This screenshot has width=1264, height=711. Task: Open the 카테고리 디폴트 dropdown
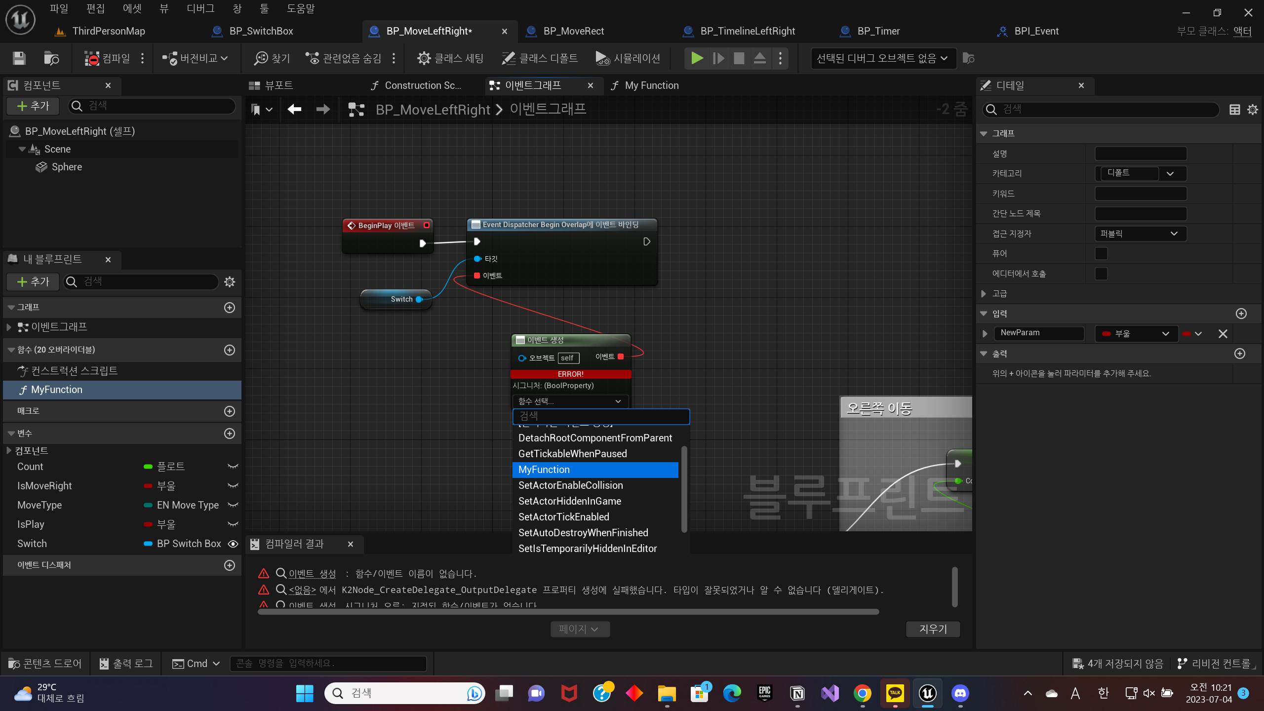[1141, 173]
